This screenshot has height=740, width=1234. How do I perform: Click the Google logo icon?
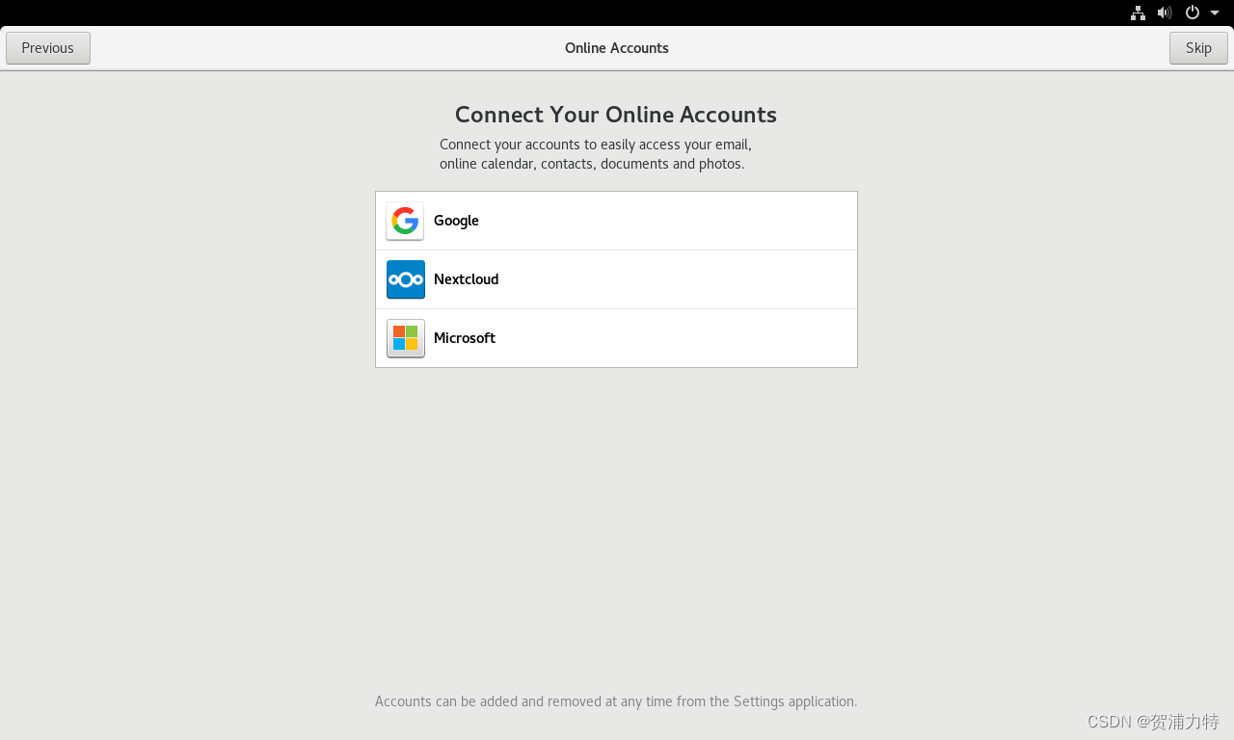pos(405,221)
